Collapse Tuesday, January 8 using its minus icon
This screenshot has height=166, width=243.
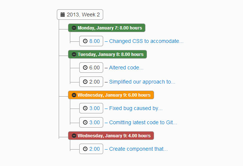[x=74, y=54]
